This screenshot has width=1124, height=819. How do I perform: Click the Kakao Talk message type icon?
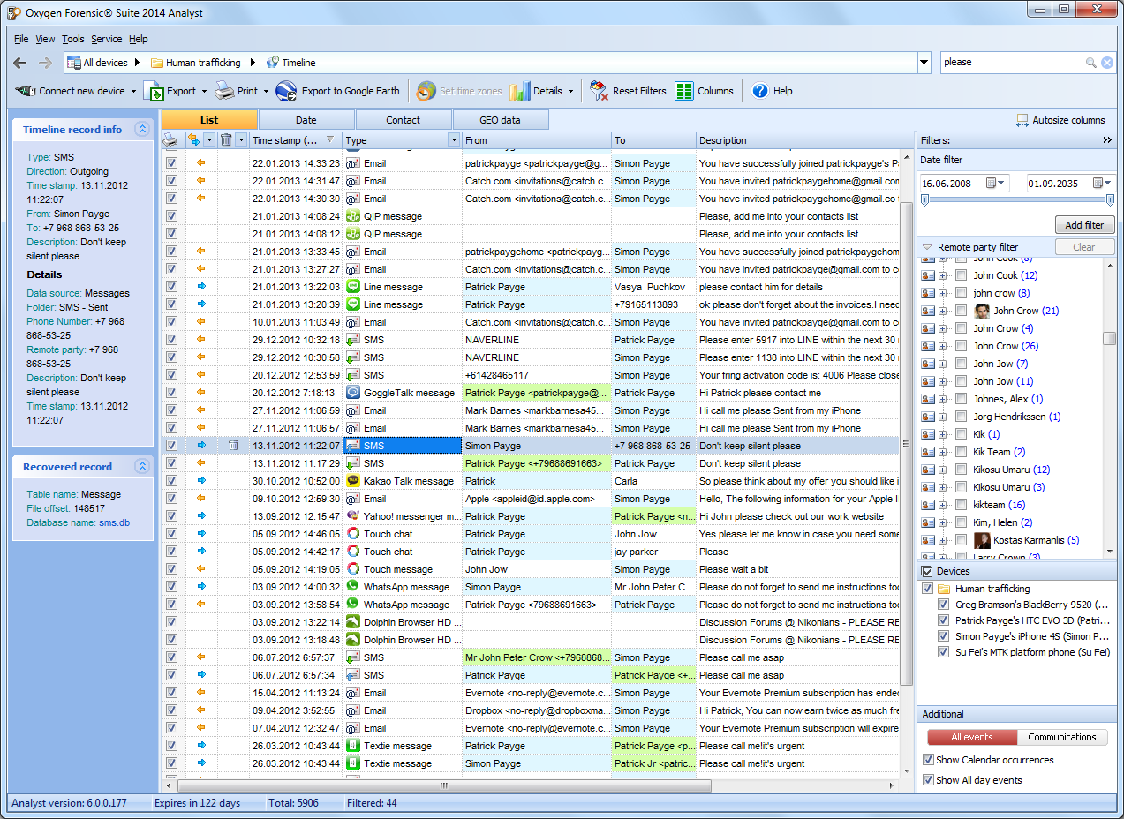[353, 481]
